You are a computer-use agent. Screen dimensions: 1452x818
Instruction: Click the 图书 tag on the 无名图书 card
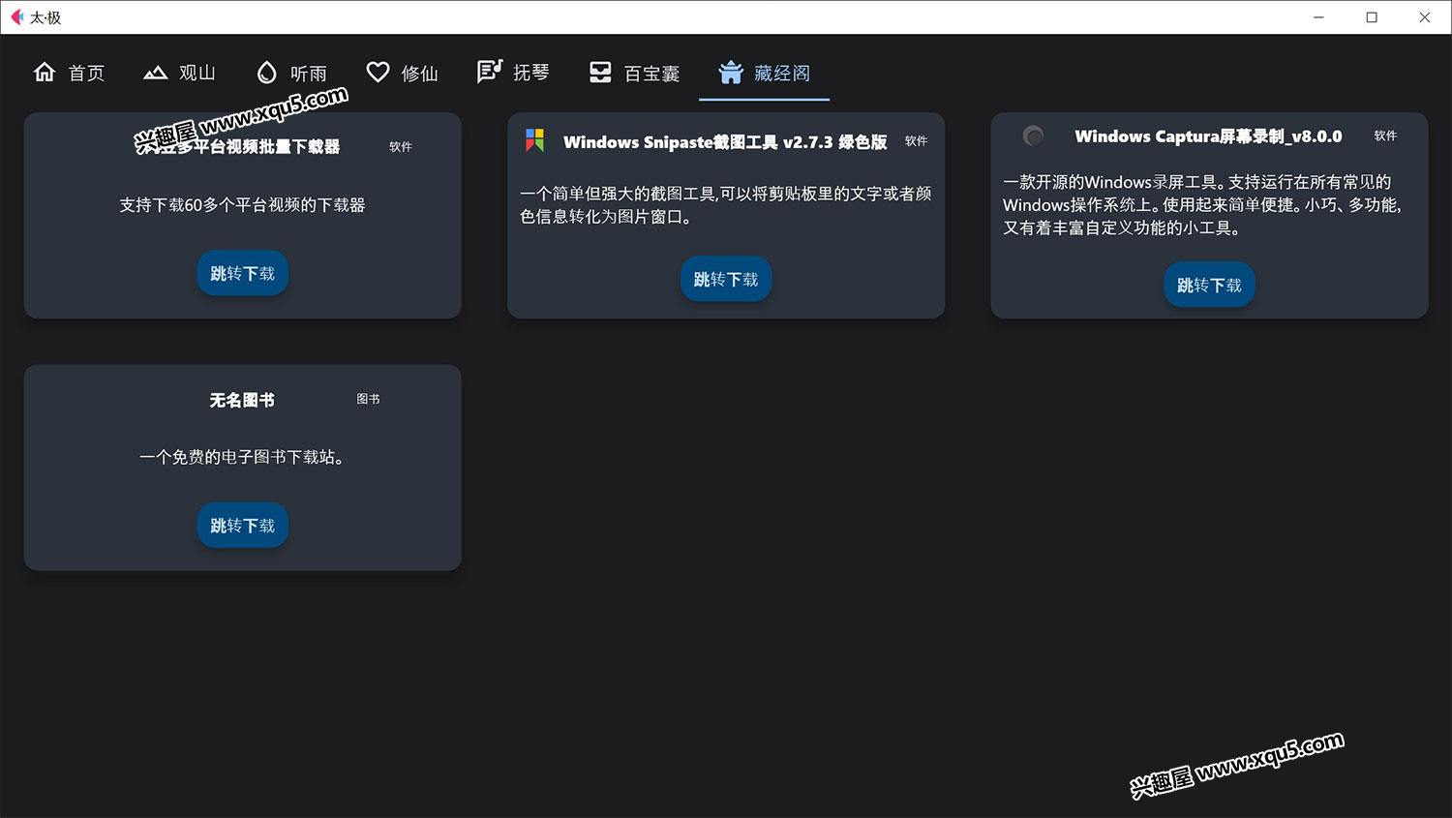[x=368, y=399]
